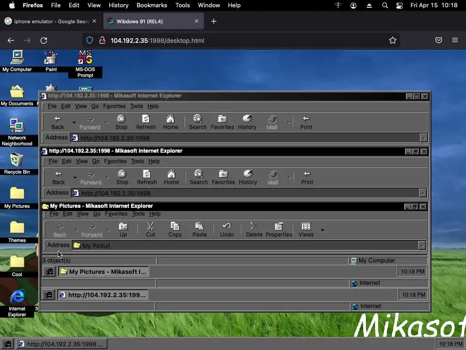Expand address dropdown in second IE window
466x350 pixels.
tap(423, 193)
